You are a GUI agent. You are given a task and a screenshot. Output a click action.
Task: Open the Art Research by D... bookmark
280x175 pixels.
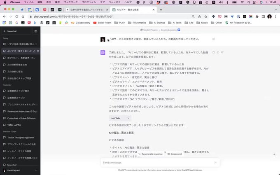point(238,23)
